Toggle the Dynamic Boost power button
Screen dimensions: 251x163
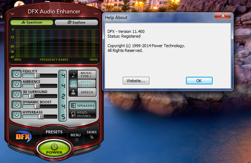click(16, 105)
